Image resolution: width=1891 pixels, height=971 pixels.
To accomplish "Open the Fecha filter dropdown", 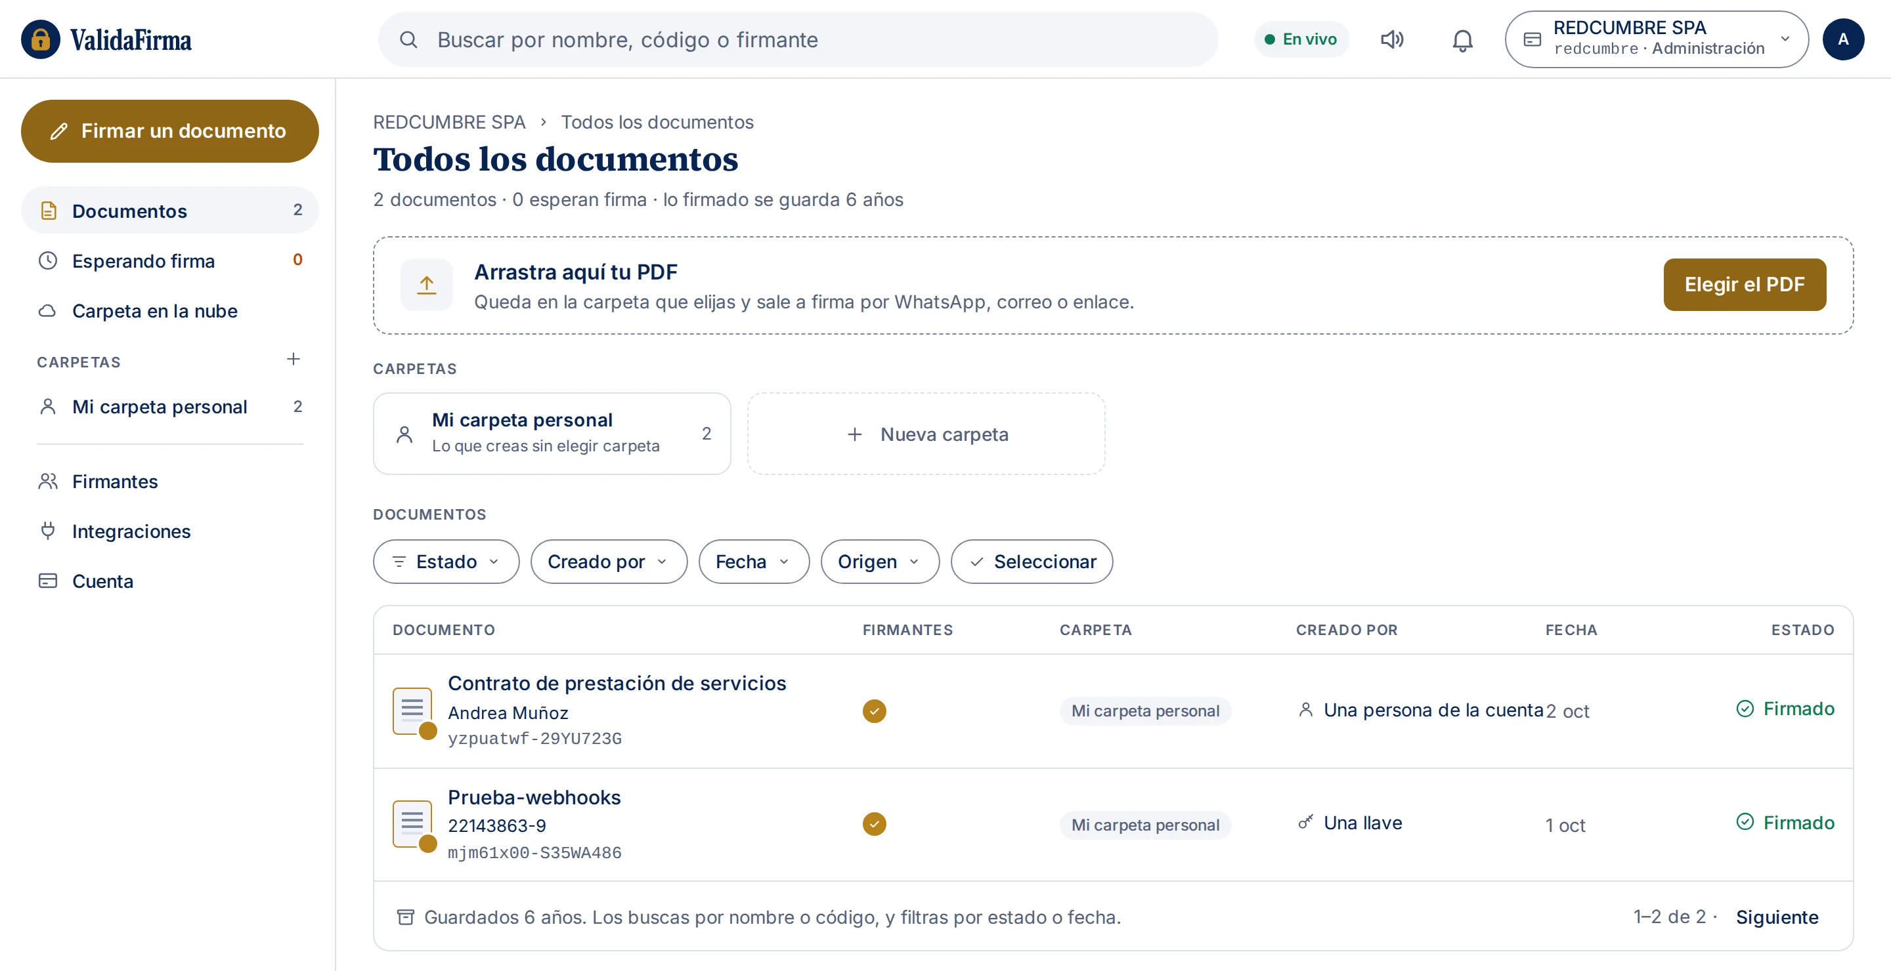I will tap(754, 562).
